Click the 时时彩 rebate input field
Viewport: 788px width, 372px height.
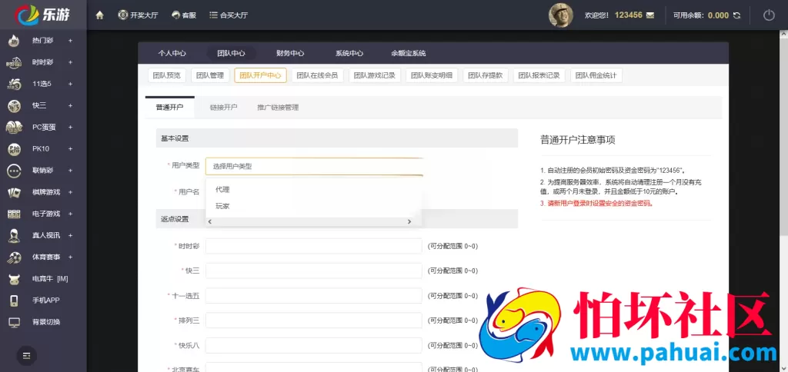click(x=314, y=246)
